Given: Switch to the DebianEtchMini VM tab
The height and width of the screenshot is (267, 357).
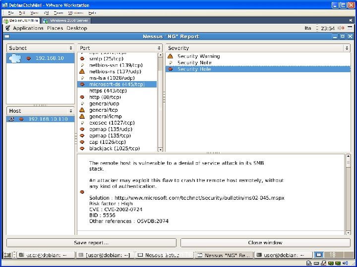Looking at the screenshot, I should click(x=21, y=21).
